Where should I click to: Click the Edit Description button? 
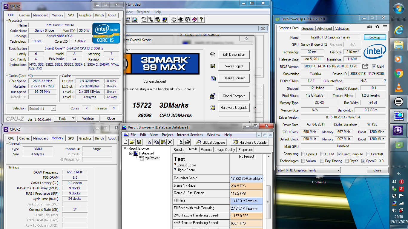point(234,55)
